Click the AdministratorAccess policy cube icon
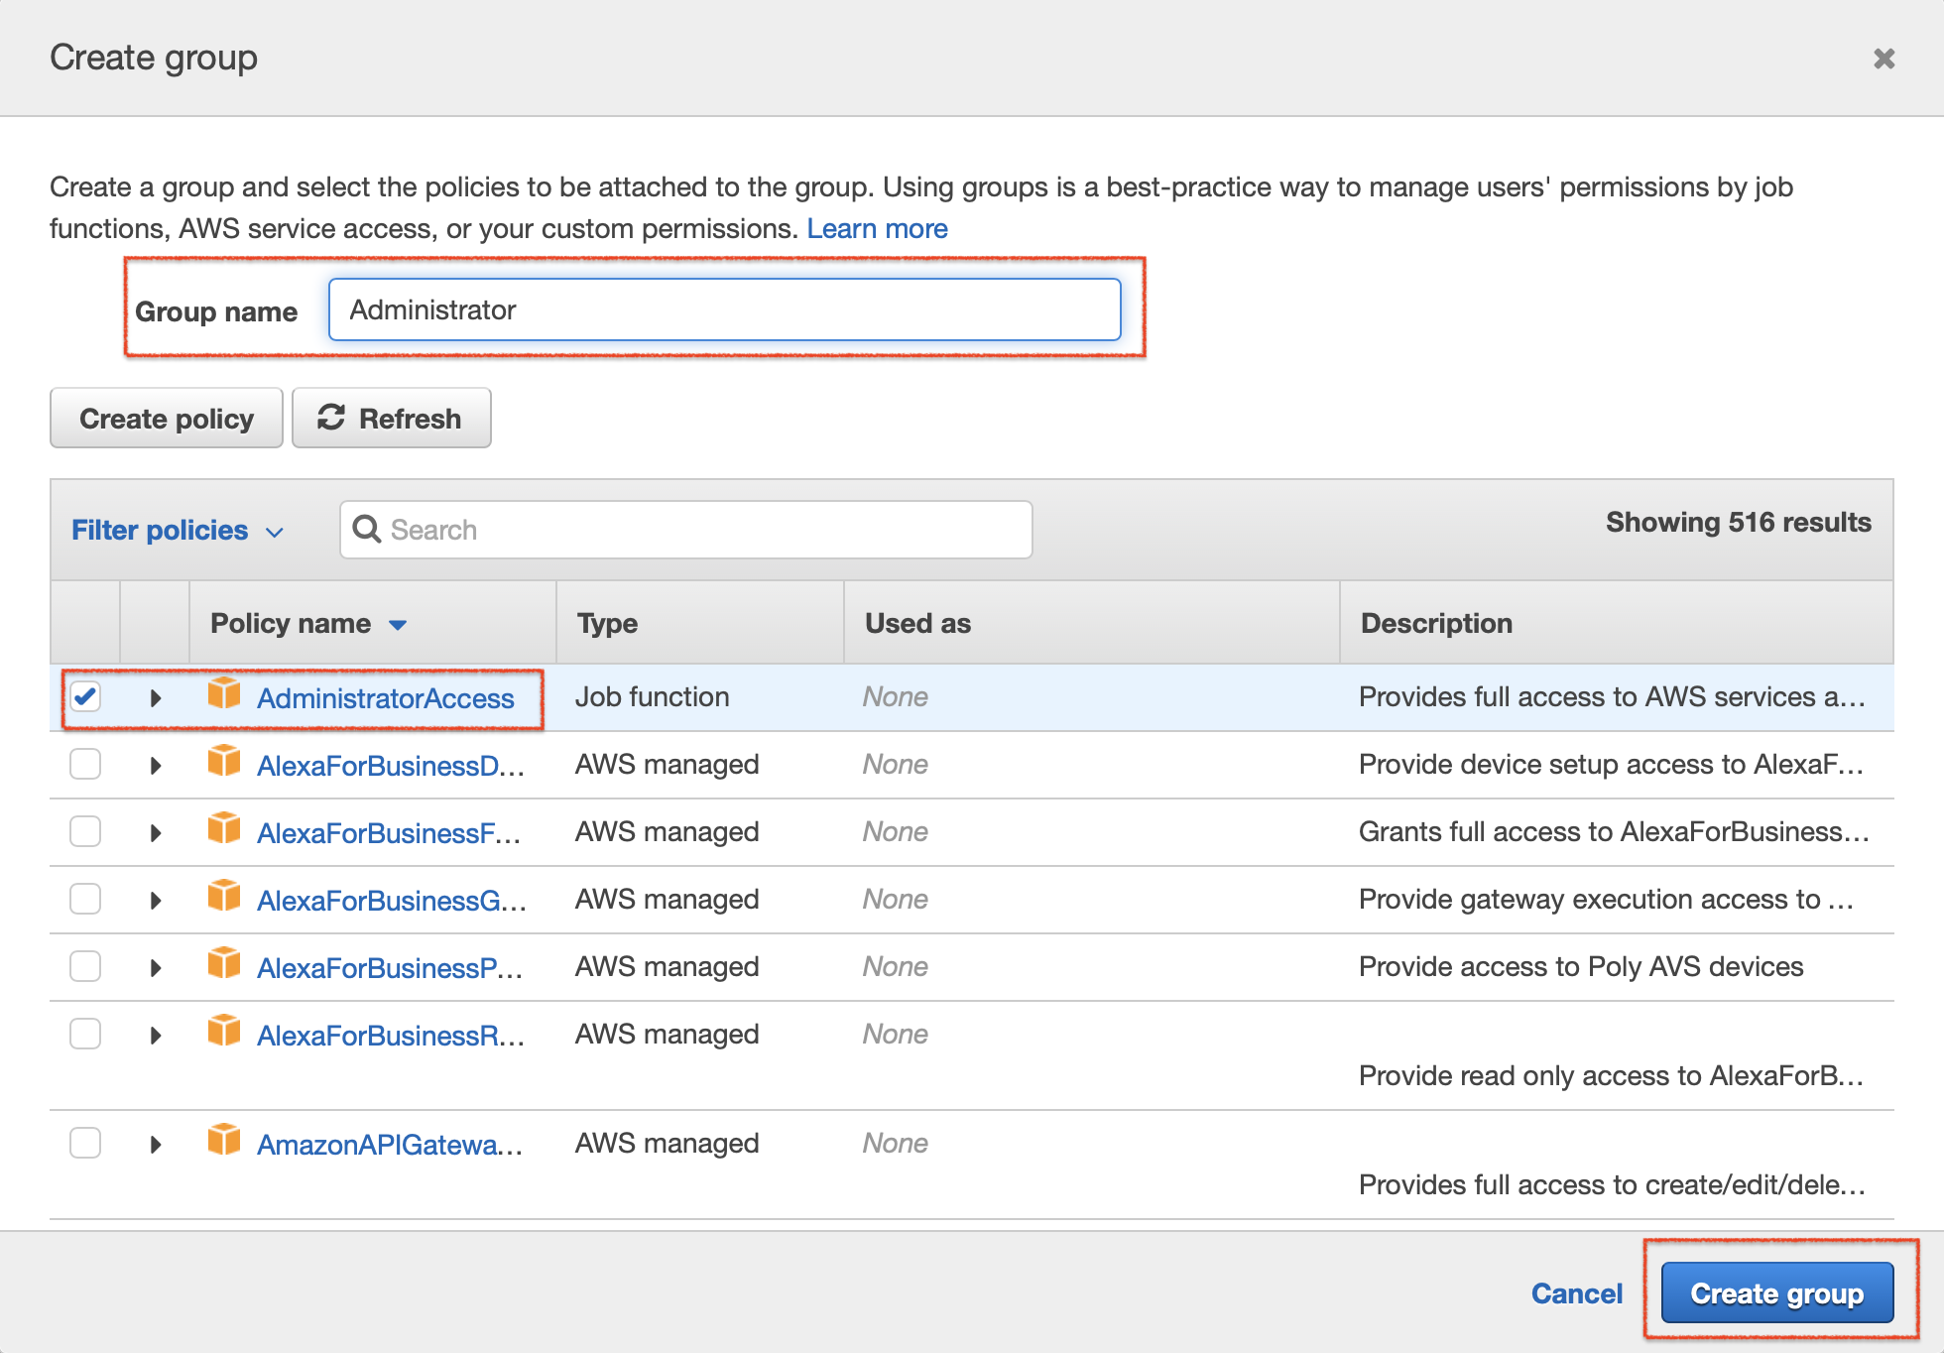 (x=224, y=693)
